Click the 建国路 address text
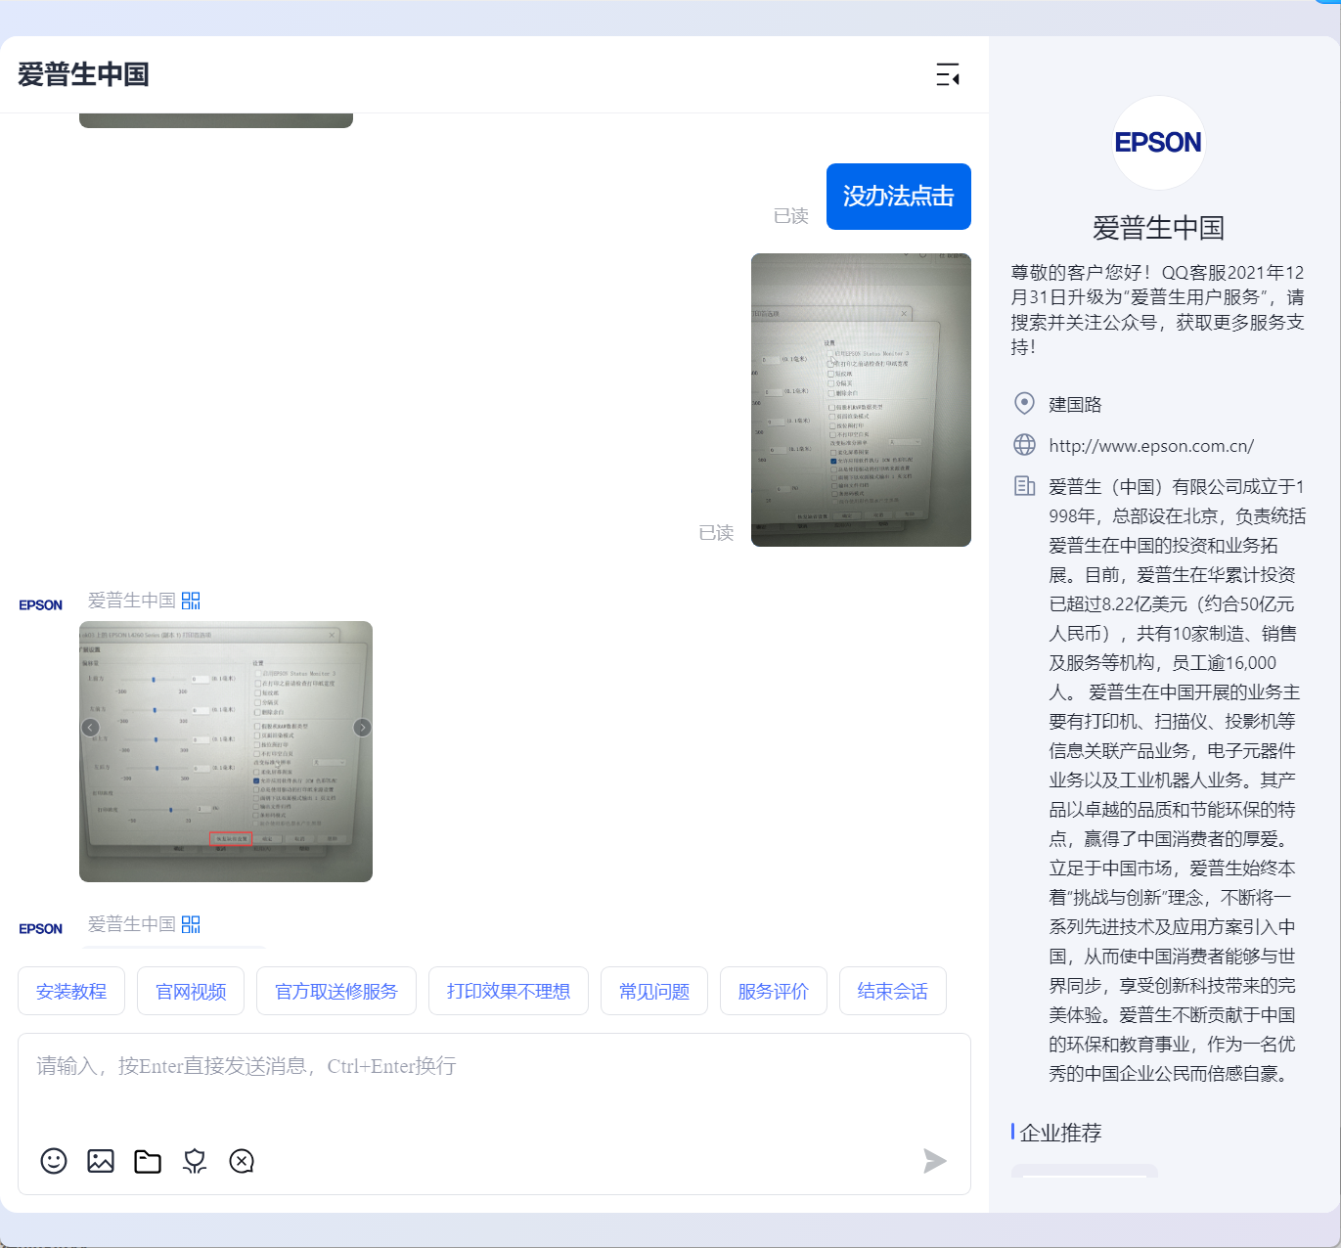 pyautogui.click(x=1075, y=404)
